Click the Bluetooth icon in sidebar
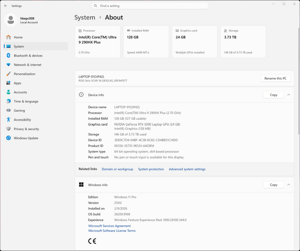This screenshot has height=251, width=300. coord(8,55)
